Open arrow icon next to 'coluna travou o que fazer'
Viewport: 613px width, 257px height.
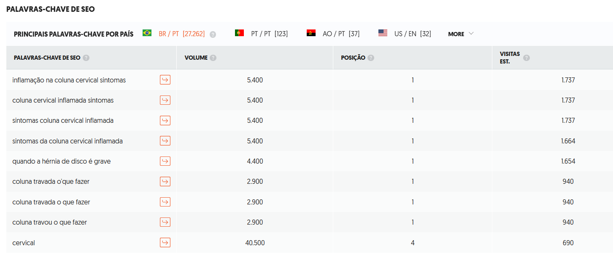click(165, 222)
